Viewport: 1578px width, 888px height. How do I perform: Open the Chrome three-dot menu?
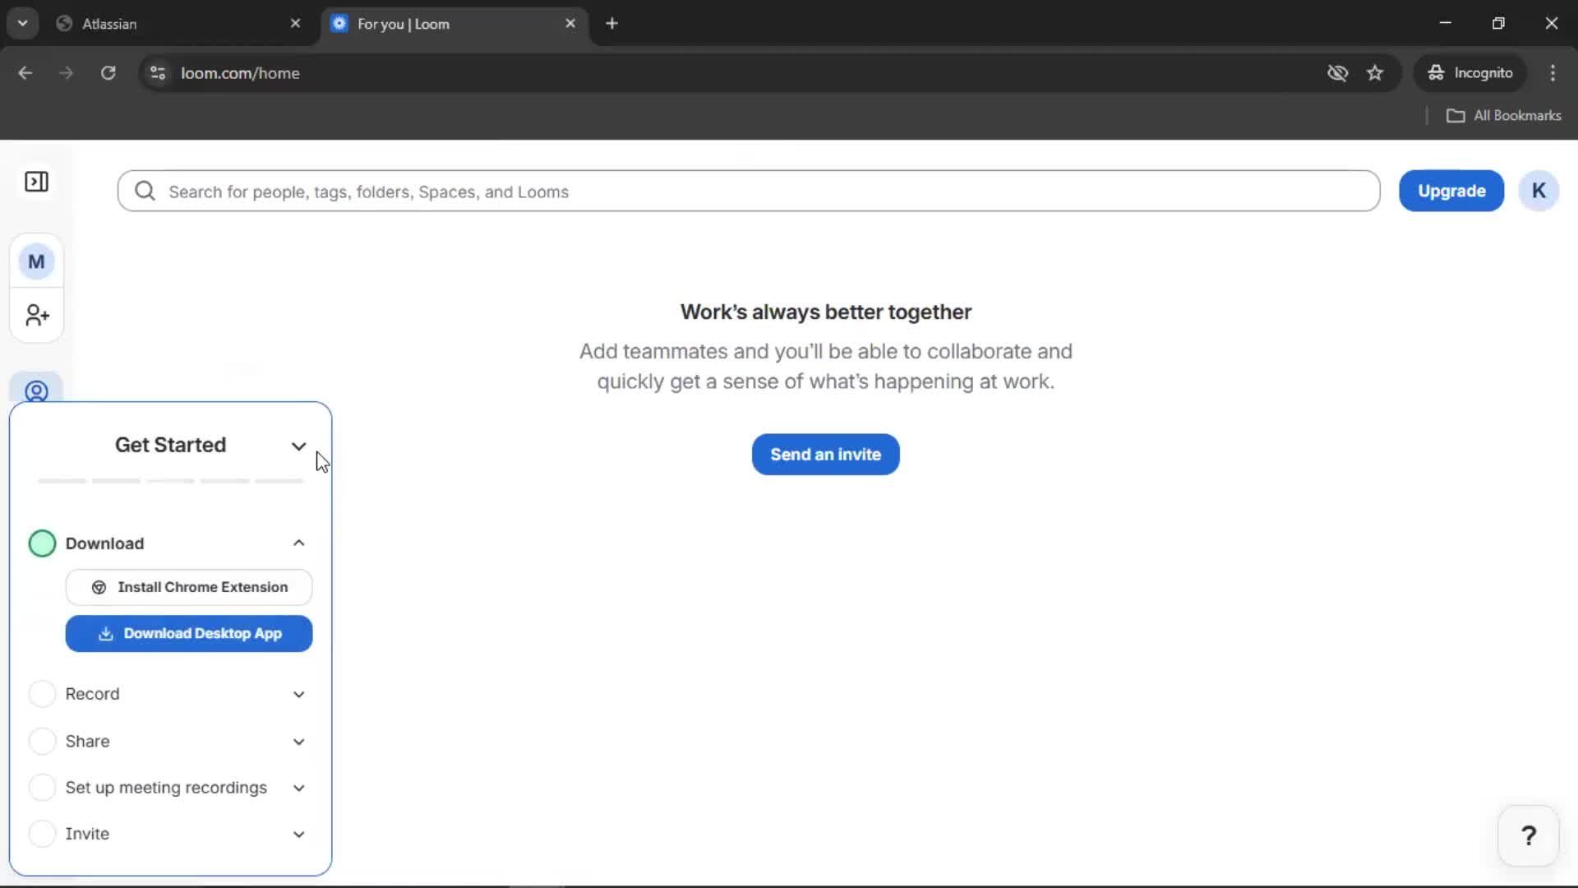click(x=1553, y=72)
